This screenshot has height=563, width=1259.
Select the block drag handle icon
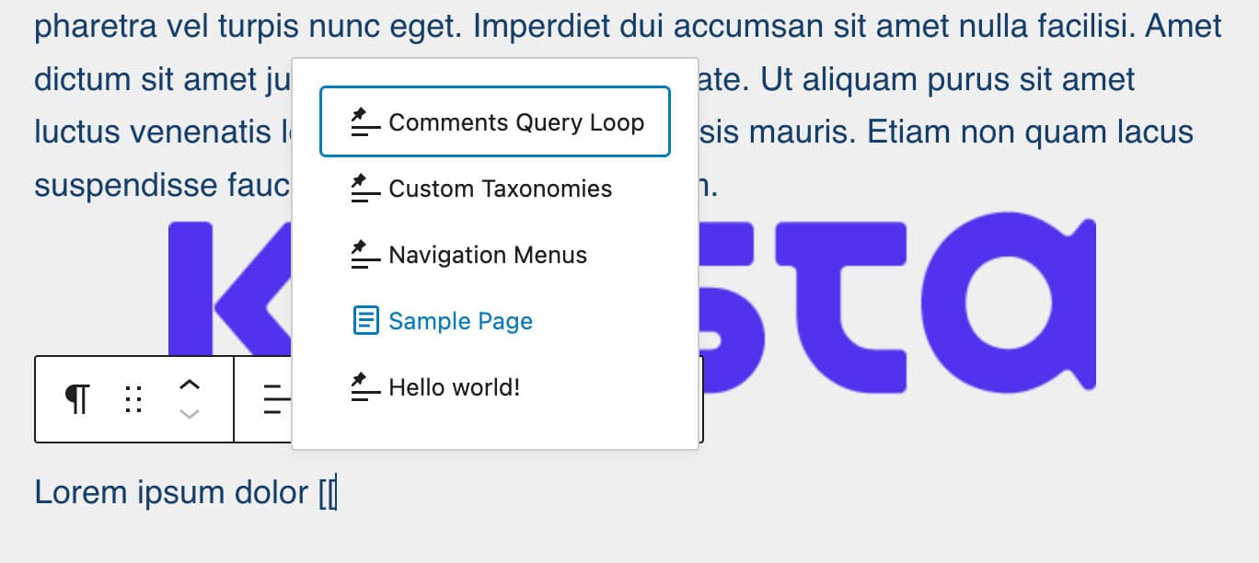pyautogui.click(x=133, y=398)
